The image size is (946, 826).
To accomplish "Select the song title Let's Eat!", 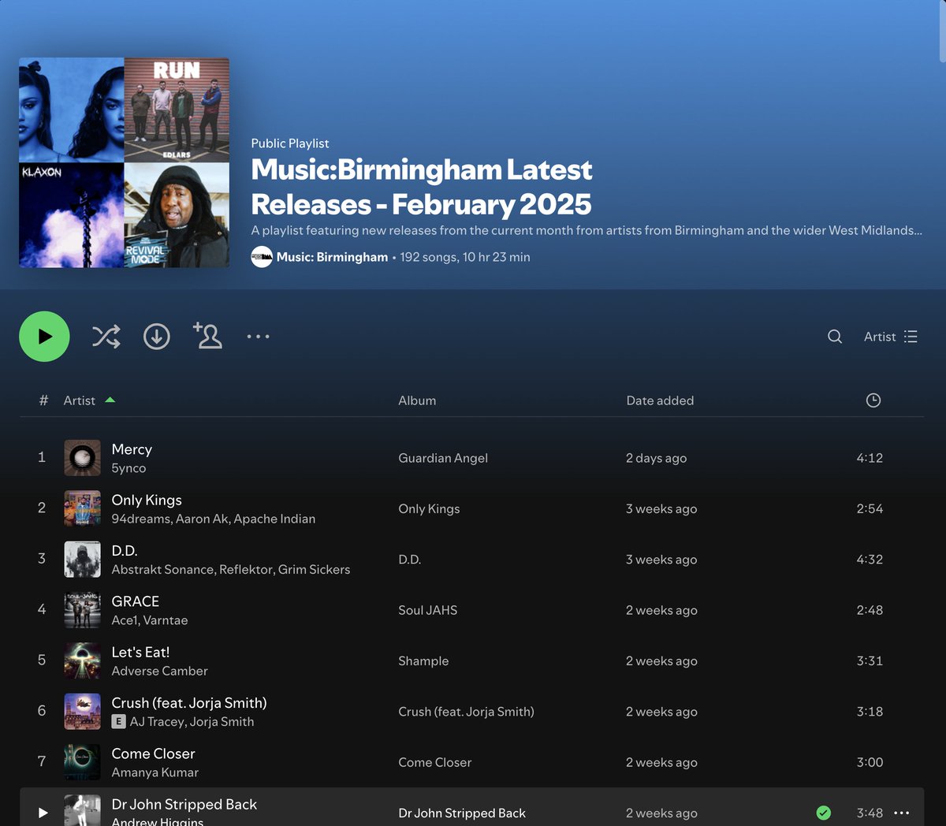I will pyautogui.click(x=140, y=652).
